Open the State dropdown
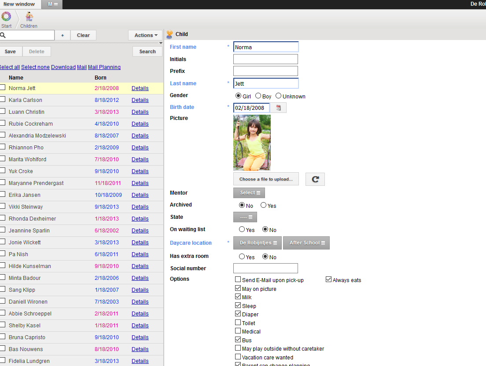486x366 pixels. (245, 217)
